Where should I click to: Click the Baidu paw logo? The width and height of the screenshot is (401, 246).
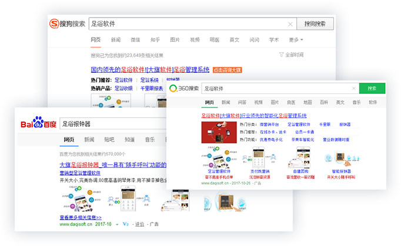[38, 123]
